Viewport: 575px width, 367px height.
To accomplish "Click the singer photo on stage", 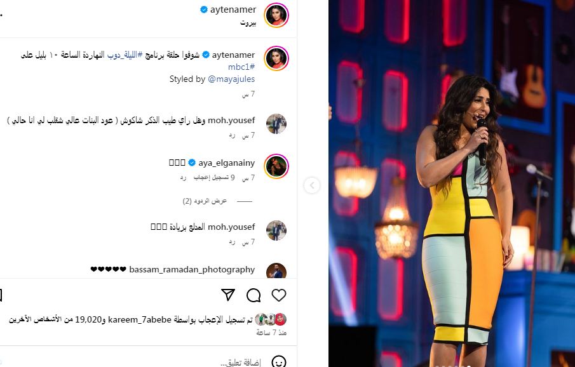I will click(451, 183).
